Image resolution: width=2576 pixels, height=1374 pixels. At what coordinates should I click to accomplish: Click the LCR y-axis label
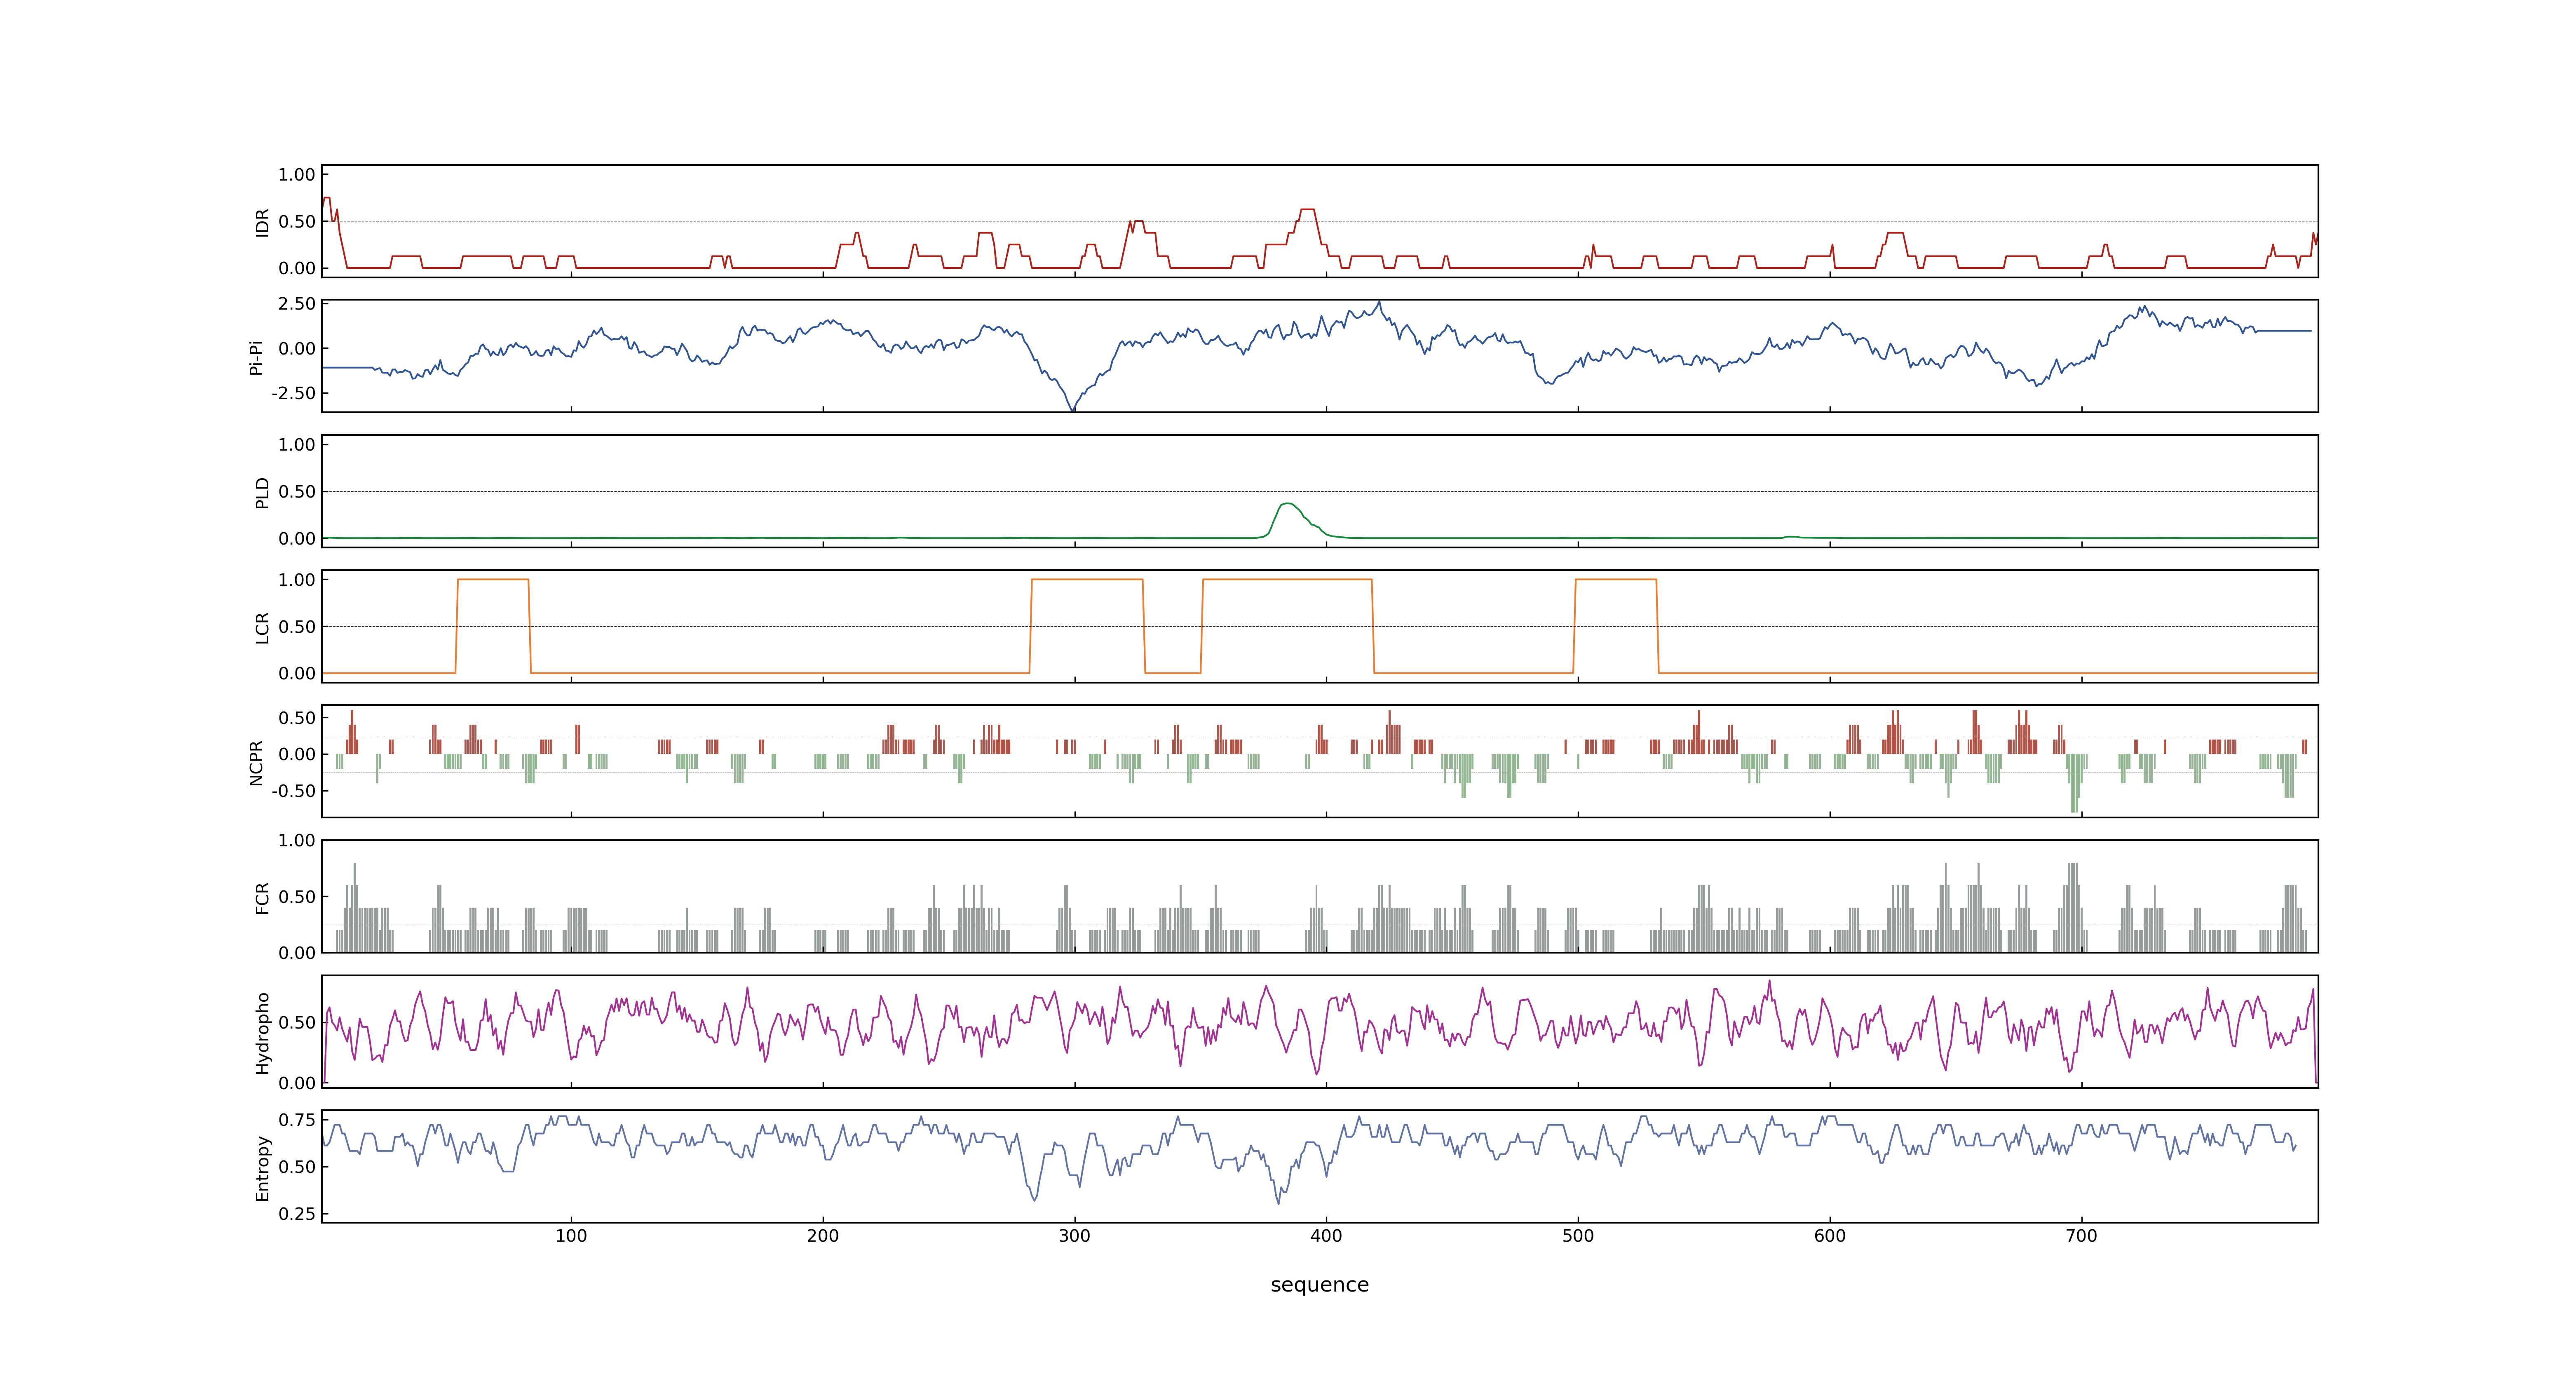coord(262,627)
